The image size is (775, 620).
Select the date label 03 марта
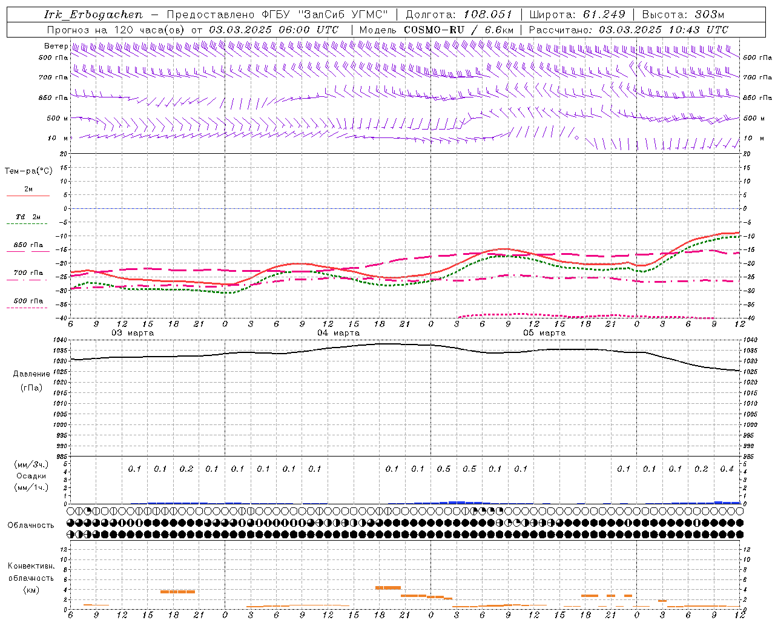(133, 333)
